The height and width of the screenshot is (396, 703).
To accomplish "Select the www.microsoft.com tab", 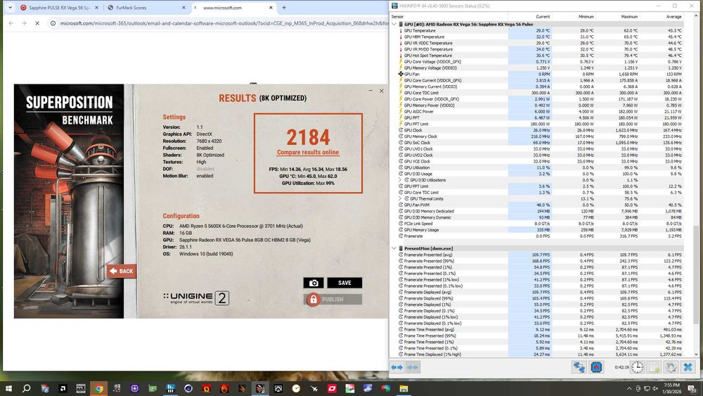I will [x=234, y=8].
